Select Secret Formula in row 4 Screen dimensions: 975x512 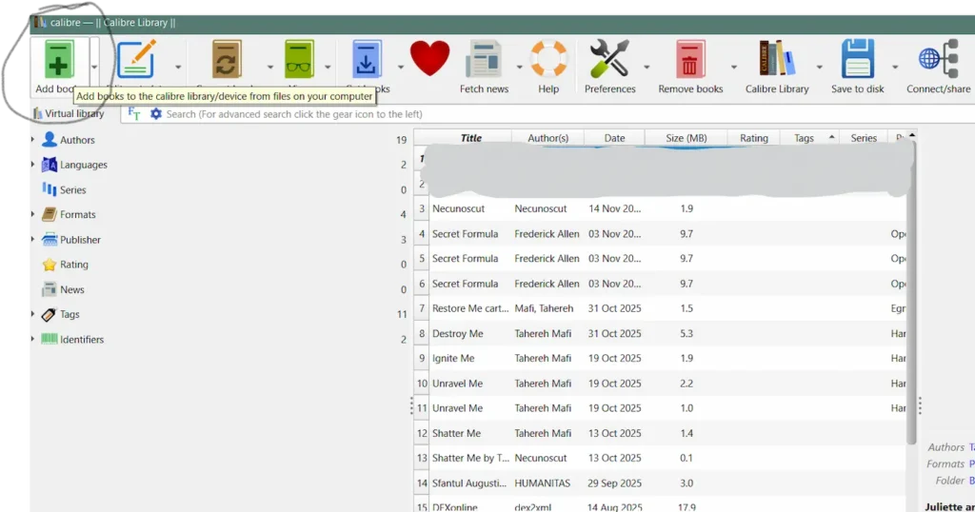pos(465,233)
